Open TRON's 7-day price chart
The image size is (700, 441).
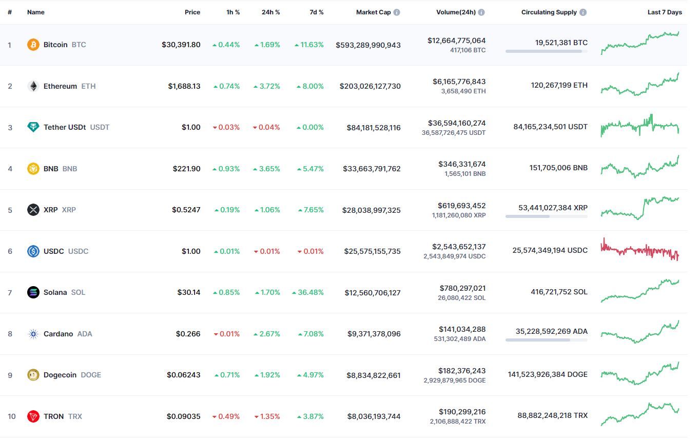point(640,414)
